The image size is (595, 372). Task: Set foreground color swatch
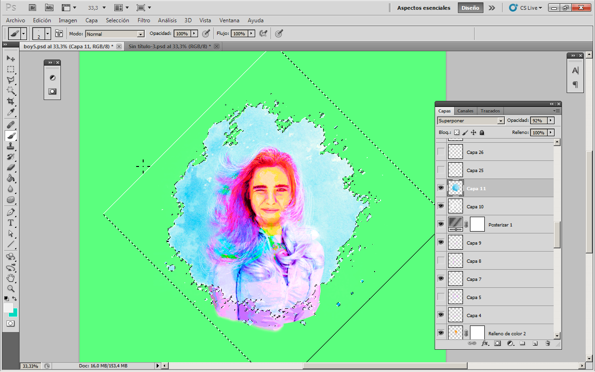coord(8,308)
